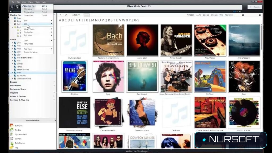Screen dimensions: 272x153
Task: Click the play button
Action: (17, 7)
